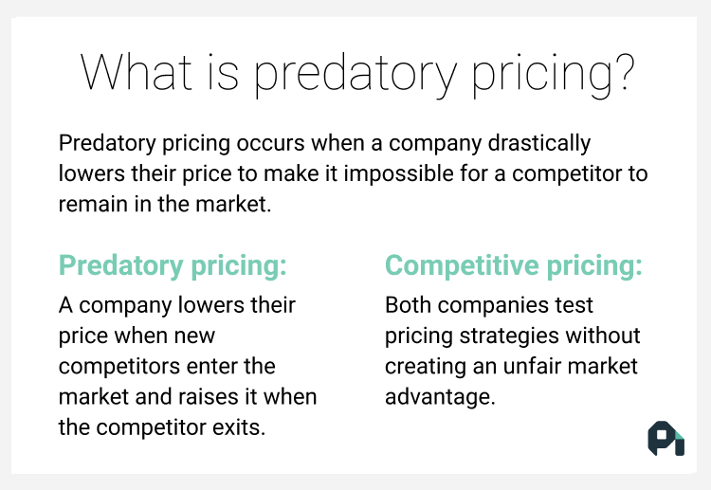The image size is (711, 490).
Task: Click 'competitors enter the' text line
Action: pyautogui.click(x=167, y=366)
